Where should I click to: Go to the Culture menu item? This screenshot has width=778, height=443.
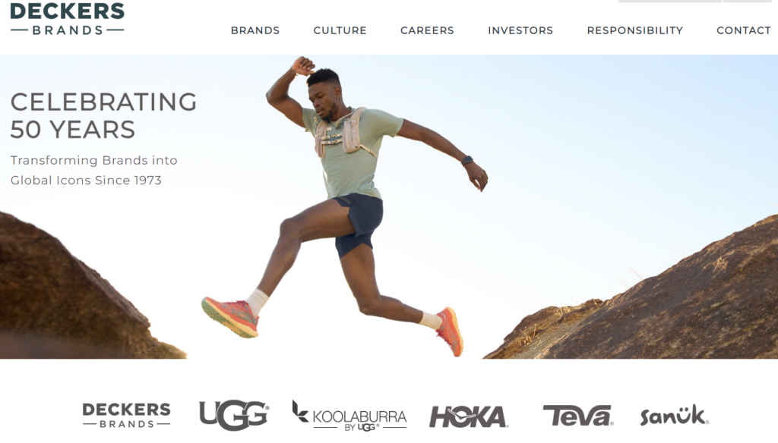340,30
